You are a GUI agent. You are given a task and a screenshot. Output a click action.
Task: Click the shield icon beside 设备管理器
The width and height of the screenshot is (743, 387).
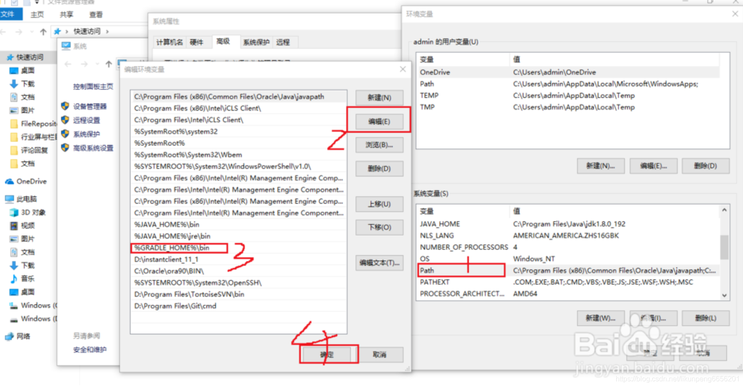(x=65, y=106)
